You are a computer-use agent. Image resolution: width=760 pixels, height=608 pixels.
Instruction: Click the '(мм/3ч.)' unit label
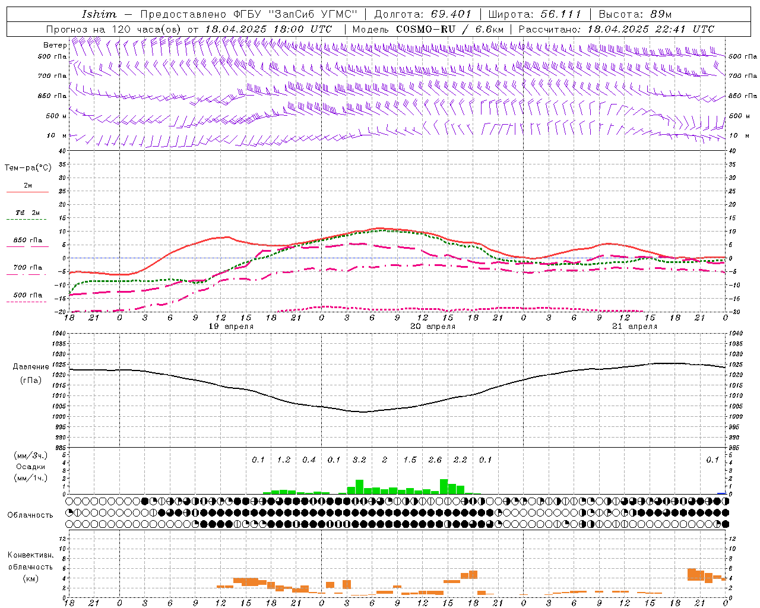coord(31,455)
